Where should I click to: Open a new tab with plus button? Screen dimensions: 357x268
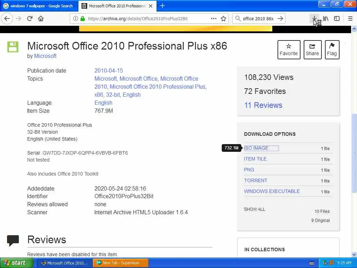point(162,6)
